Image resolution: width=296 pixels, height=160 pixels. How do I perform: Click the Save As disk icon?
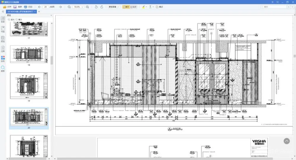click(x=15, y=7)
